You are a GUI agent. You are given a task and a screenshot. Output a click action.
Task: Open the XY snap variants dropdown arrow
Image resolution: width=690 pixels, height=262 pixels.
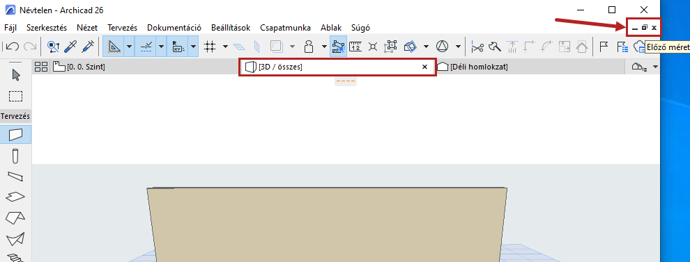point(193,46)
